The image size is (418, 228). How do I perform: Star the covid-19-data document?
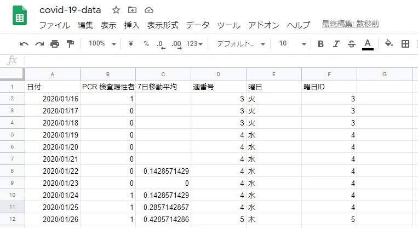pyautogui.click(x=116, y=10)
